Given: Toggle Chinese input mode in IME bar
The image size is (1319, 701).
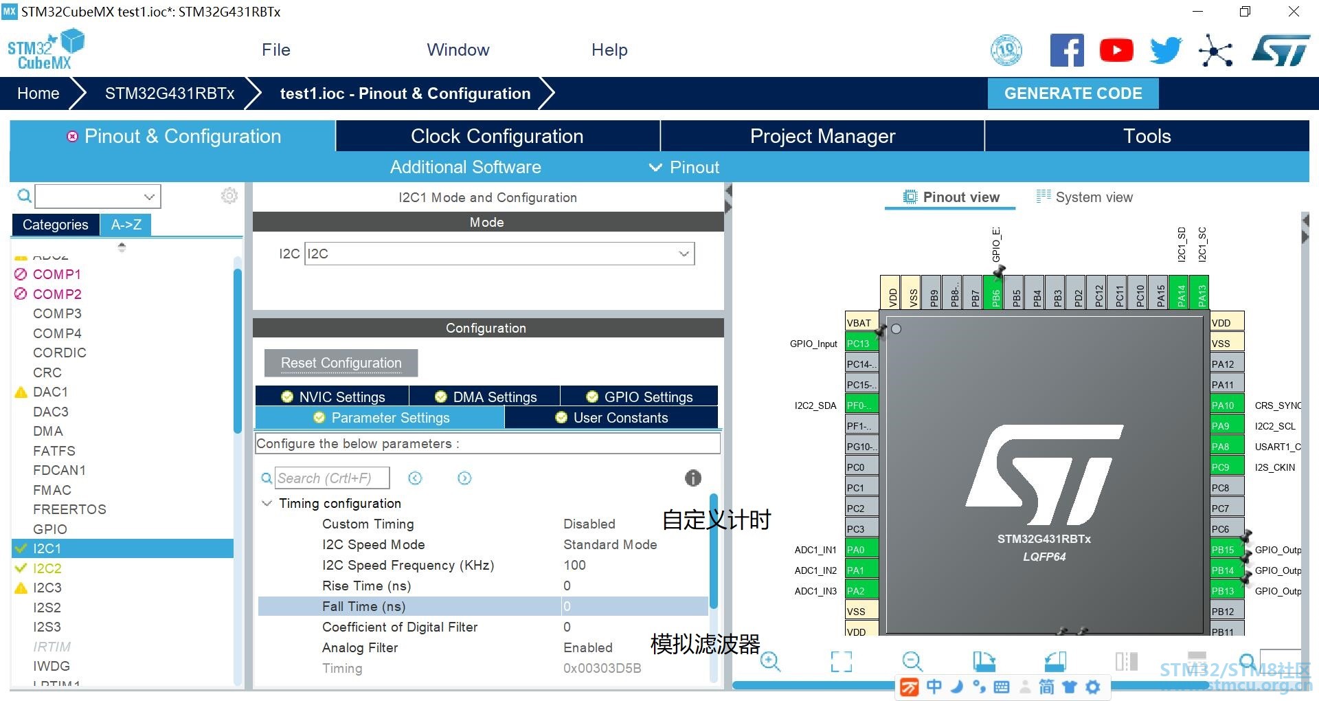Looking at the screenshot, I should (934, 687).
